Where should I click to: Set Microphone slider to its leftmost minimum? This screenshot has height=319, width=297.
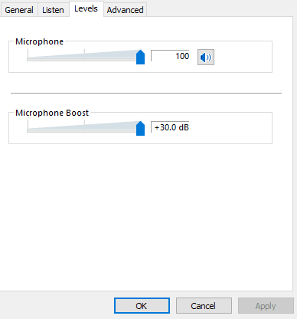pyautogui.click(x=28, y=59)
